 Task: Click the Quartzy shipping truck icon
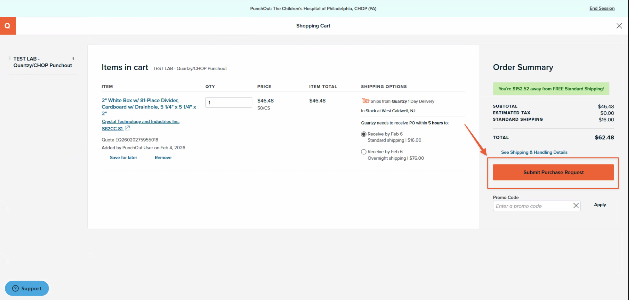365,101
